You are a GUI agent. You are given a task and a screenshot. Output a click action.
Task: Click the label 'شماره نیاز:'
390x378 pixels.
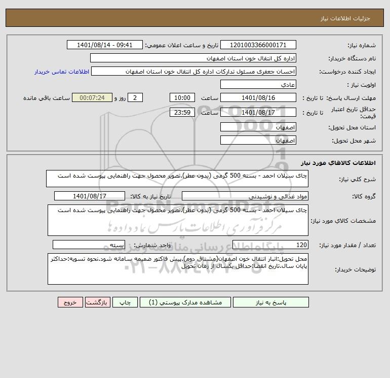(x=362, y=45)
